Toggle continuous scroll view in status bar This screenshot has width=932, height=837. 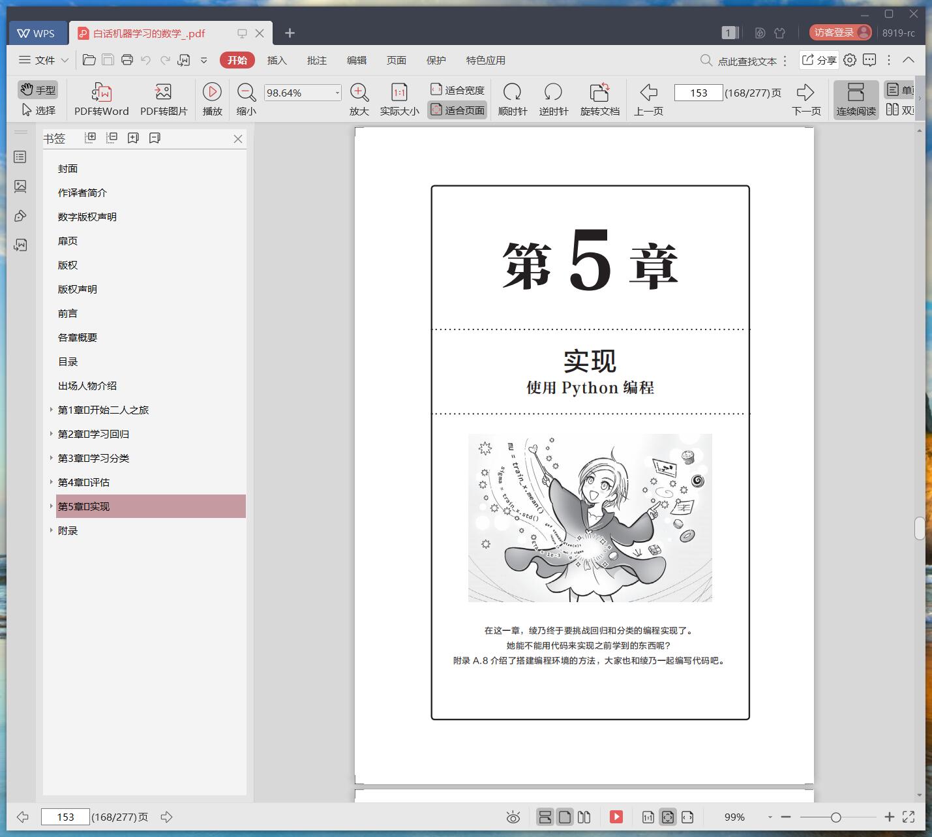pyautogui.click(x=545, y=817)
